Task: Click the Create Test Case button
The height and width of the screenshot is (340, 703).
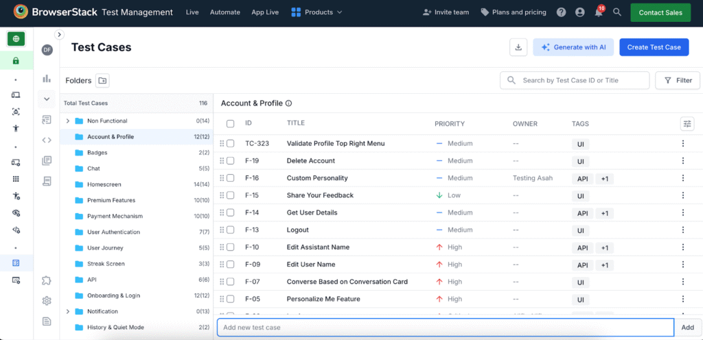Action: (654, 47)
